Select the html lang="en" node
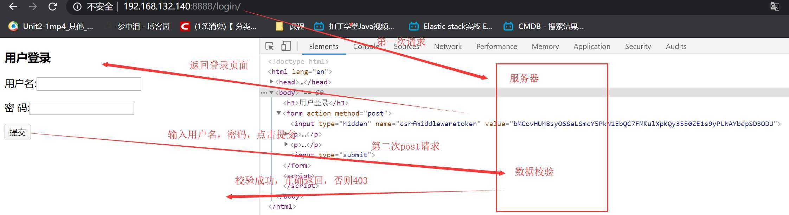 pyautogui.click(x=300, y=71)
